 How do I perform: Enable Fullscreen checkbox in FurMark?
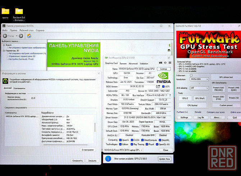(191, 75)
